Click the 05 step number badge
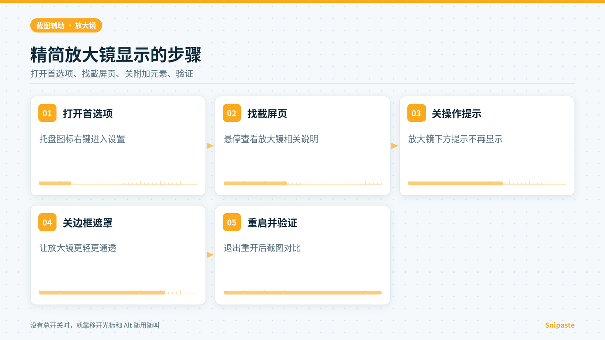605x340 pixels. [x=232, y=222]
